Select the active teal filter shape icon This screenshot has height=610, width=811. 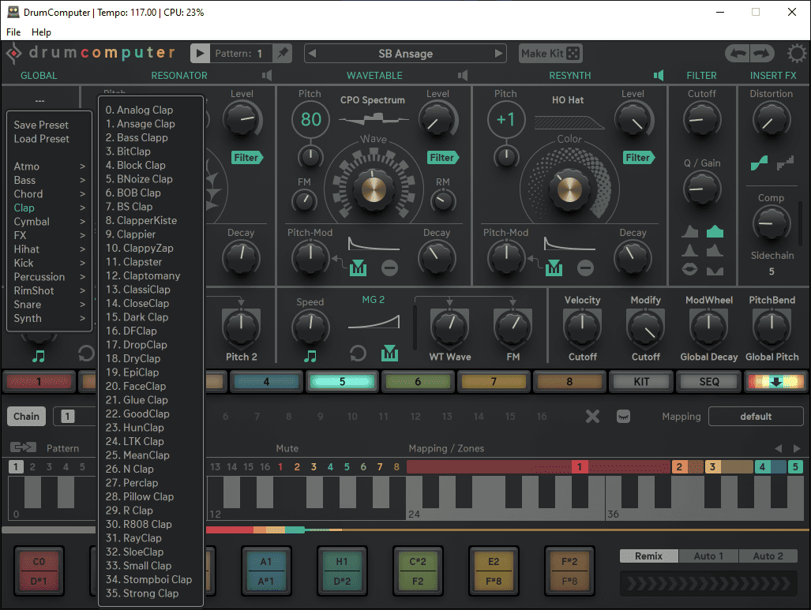[x=715, y=231]
